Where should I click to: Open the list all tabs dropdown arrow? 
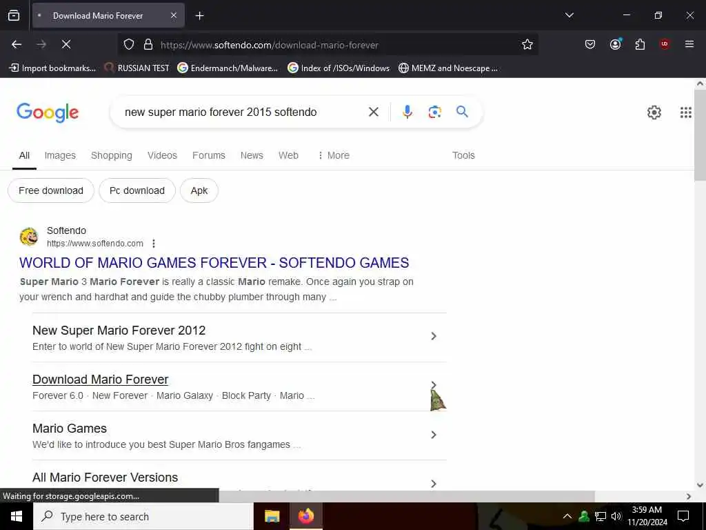click(x=569, y=15)
